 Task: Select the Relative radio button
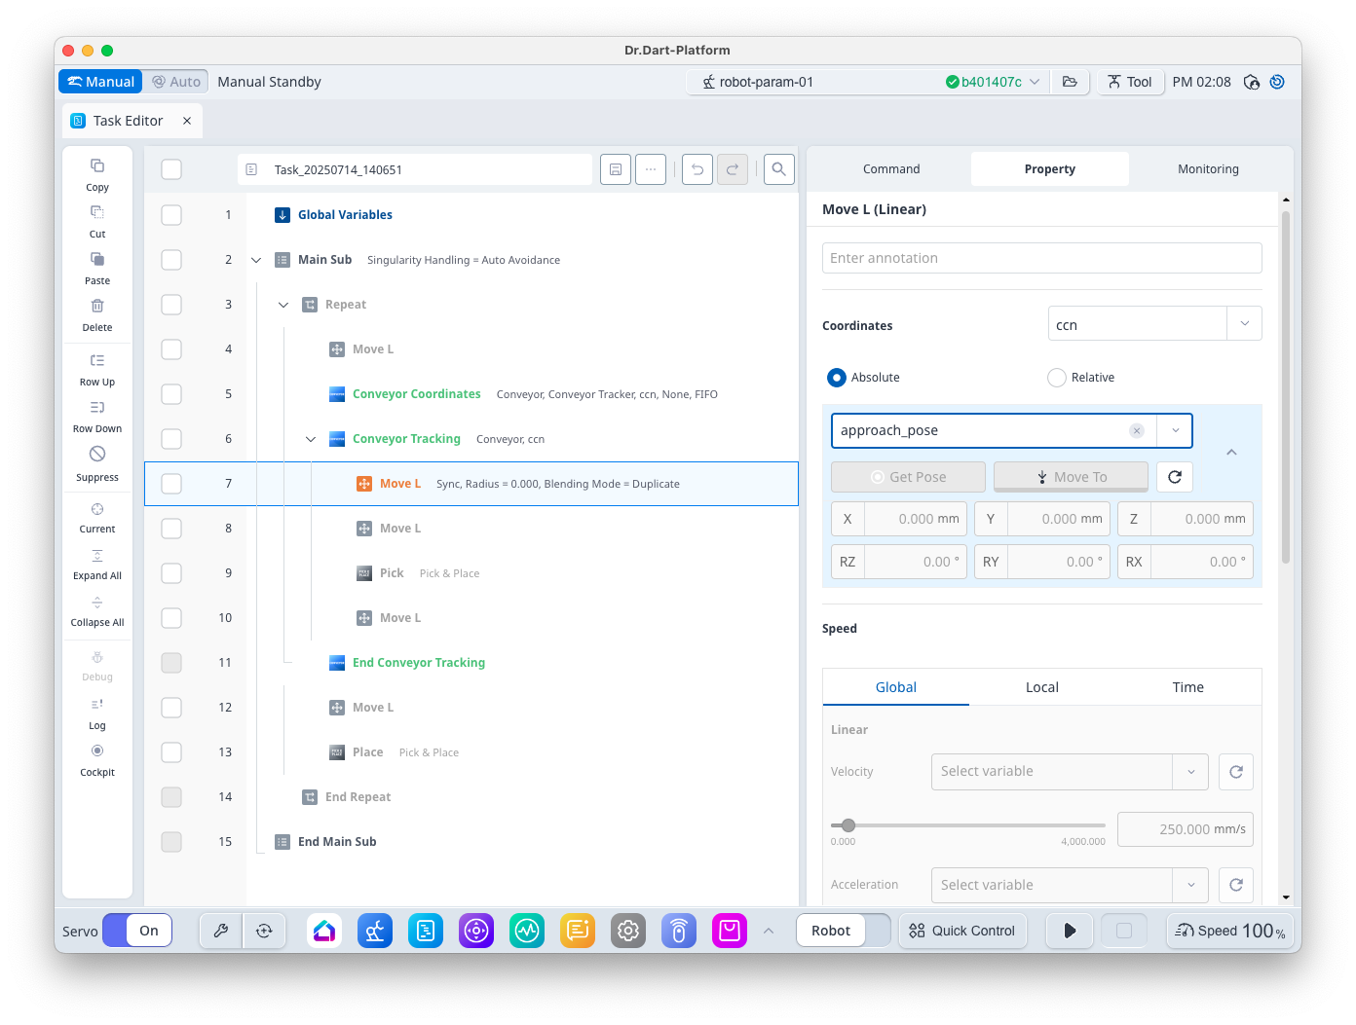point(1057,378)
